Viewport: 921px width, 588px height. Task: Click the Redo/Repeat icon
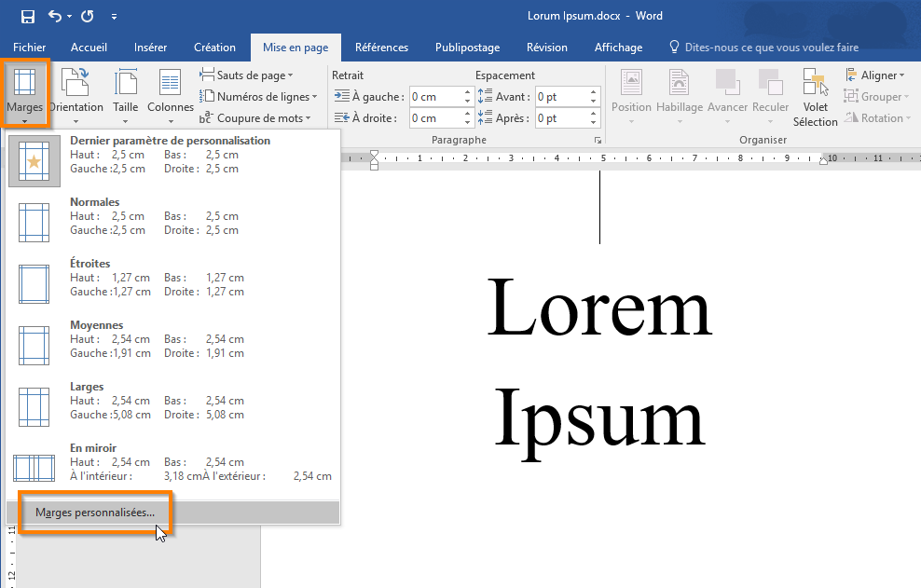(88, 17)
